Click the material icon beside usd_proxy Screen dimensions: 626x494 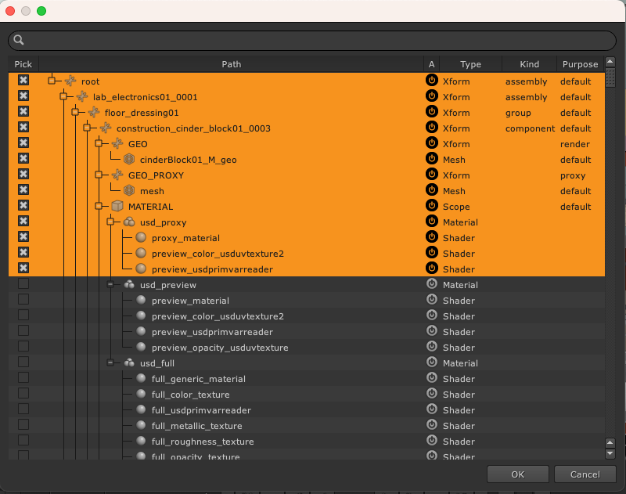[129, 222]
